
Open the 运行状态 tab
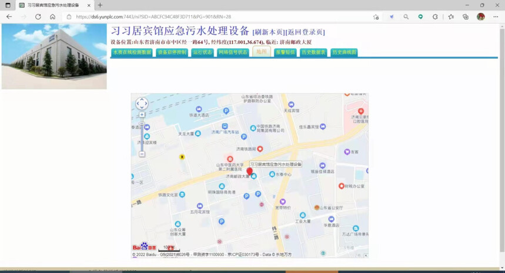[203, 52]
